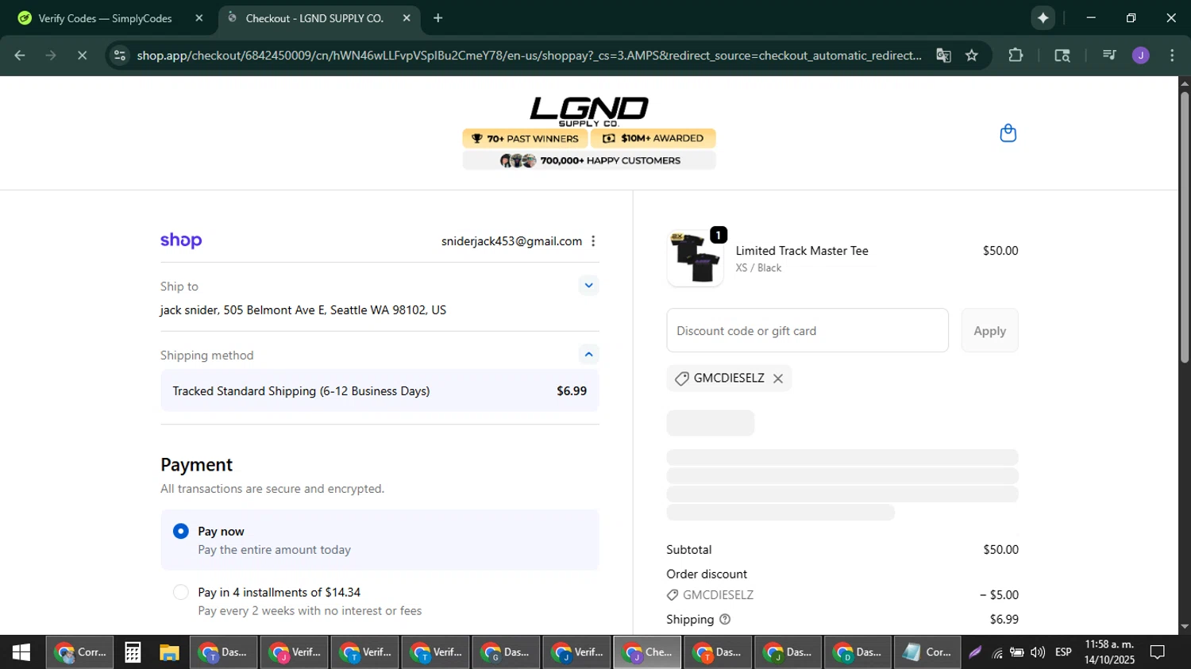Open the three-dot menu beside the email

point(593,241)
